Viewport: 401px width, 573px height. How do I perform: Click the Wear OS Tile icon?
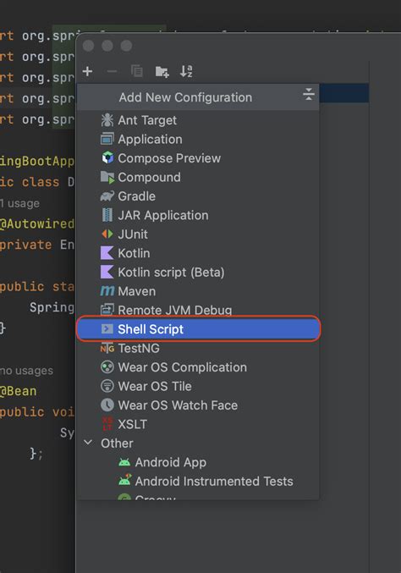107,386
